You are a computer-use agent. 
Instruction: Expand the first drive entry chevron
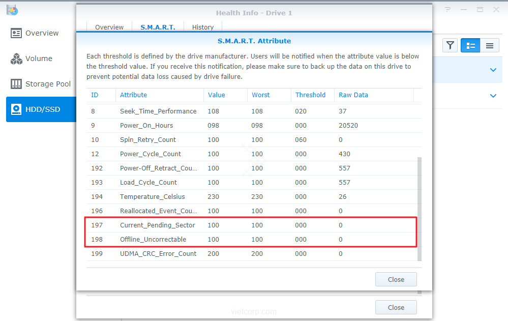click(x=493, y=70)
